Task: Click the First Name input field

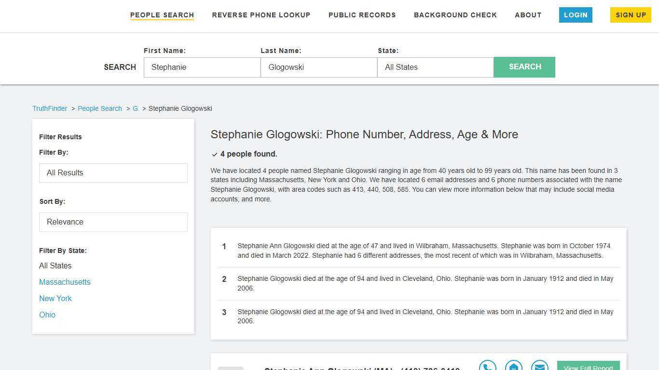Action: pos(202,67)
